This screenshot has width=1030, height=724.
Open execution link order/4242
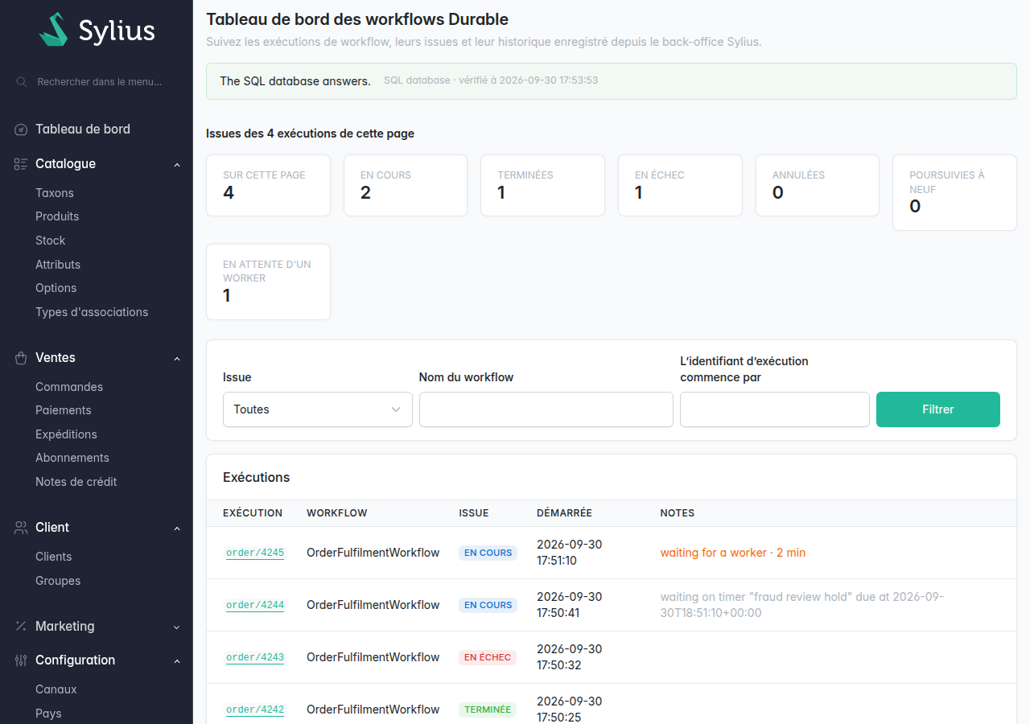(255, 710)
